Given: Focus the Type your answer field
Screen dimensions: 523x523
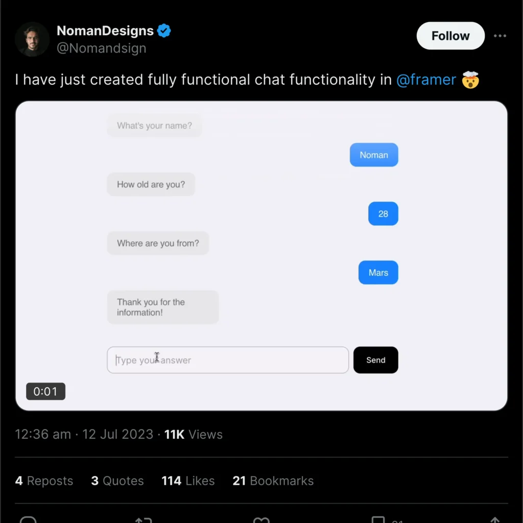Looking at the screenshot, I should (228, 360).
